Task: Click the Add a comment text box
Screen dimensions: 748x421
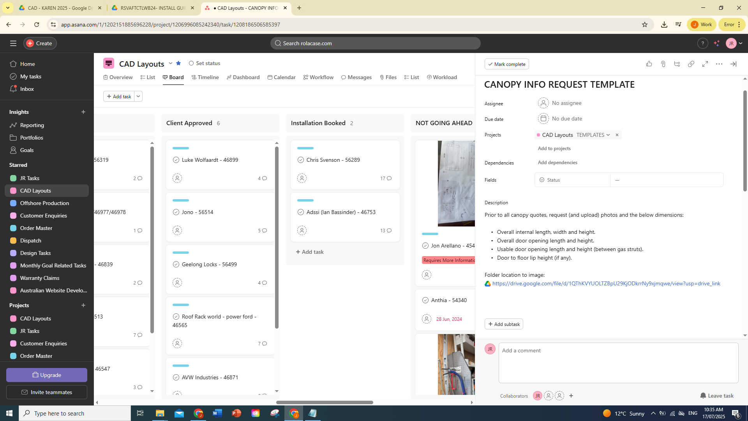Action: pyautogui.click(x=618, y=363)
